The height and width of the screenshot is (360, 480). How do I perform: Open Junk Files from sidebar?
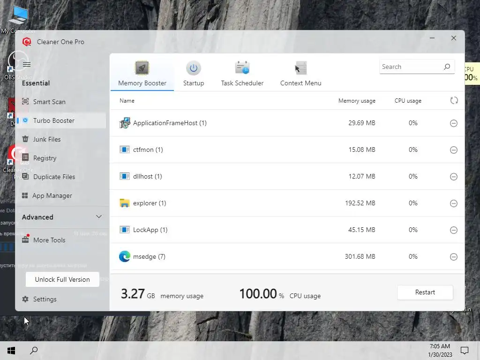tap(61, 139)
